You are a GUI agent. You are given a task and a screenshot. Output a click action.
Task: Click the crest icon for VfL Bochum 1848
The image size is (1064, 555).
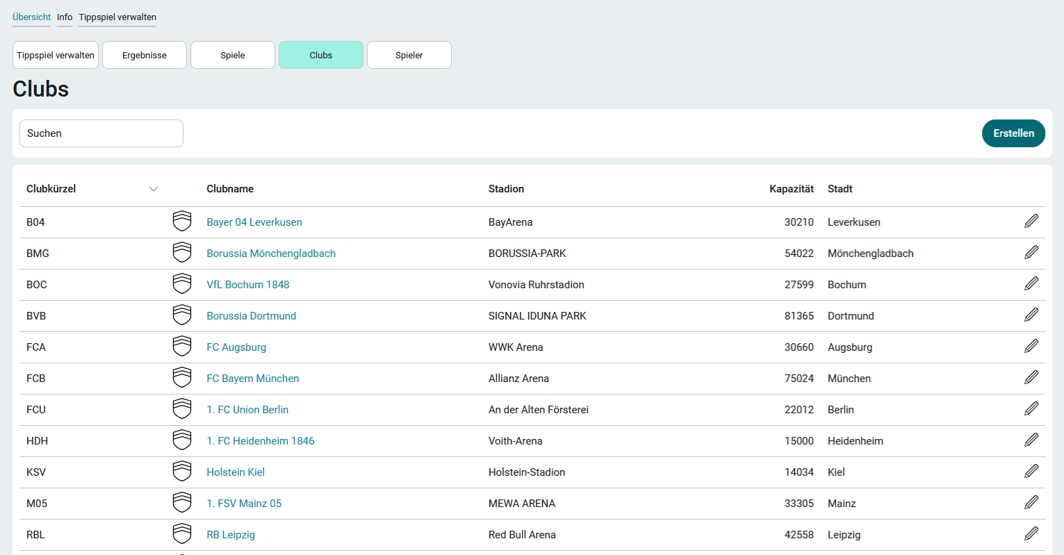tap(182, 284)
